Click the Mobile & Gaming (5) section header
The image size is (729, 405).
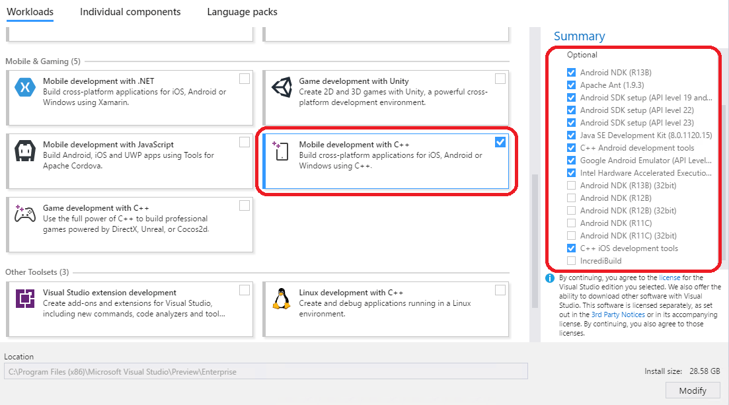click(43, 61)
